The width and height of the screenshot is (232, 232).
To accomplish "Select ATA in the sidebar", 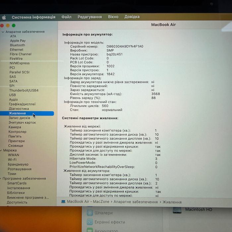I will 13,36.
